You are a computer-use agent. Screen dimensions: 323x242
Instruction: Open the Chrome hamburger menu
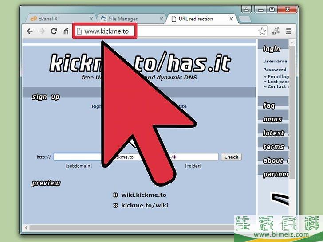[289, 31]
